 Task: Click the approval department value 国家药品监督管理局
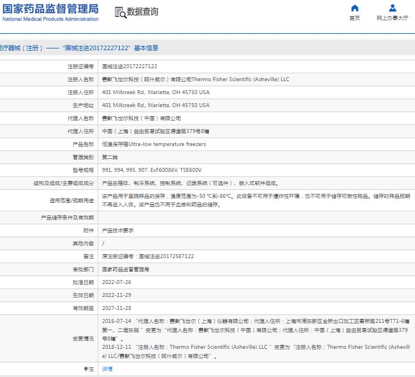point(125,269)
